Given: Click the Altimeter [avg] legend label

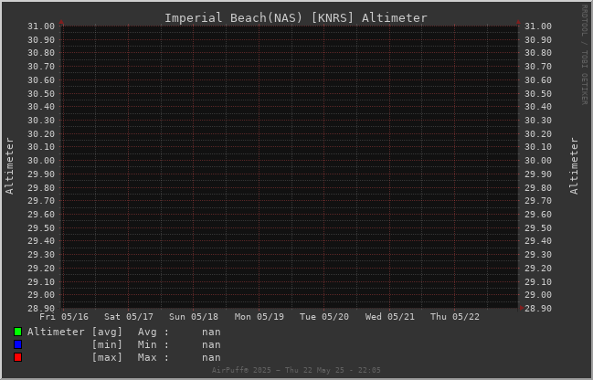Looking at the screenshot, I should coord(75,332).
